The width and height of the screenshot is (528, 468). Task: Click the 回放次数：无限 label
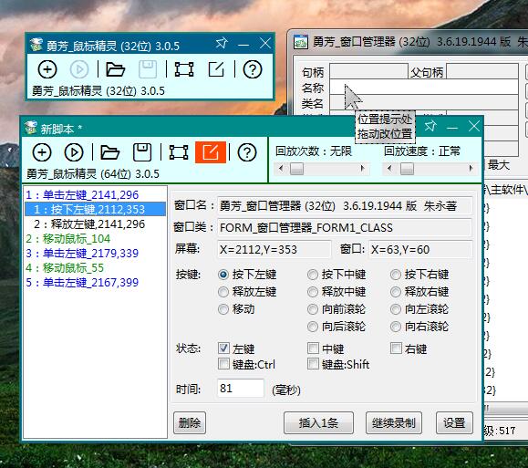(314, 151)
